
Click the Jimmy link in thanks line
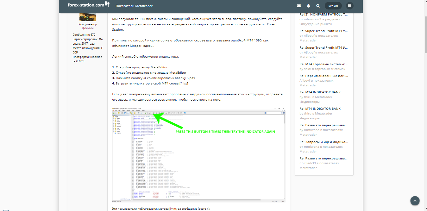coord(173,209)
